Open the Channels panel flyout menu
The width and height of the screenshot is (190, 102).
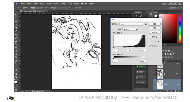pos(181,61)
